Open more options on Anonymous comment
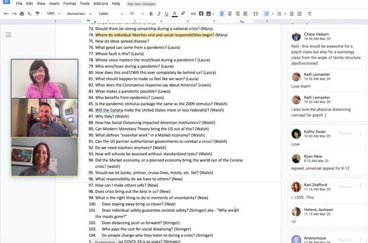368x243 pixels. (360, 239)
